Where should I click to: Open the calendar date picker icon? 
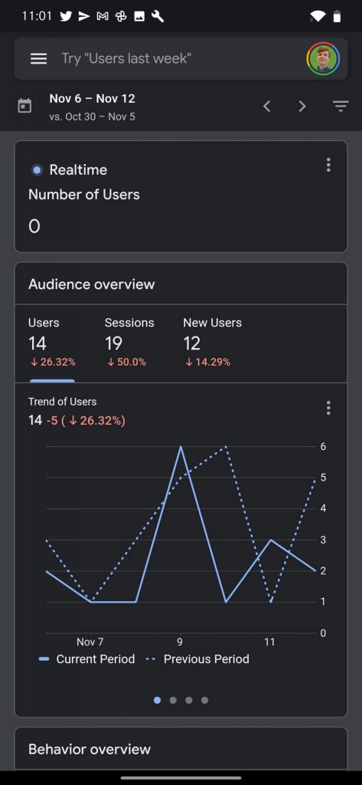tap(24, 106)
